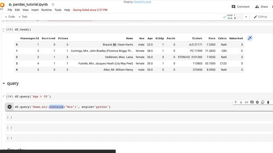Click the Cabin column header
This screenshot has width=273, height=153.
222,38
